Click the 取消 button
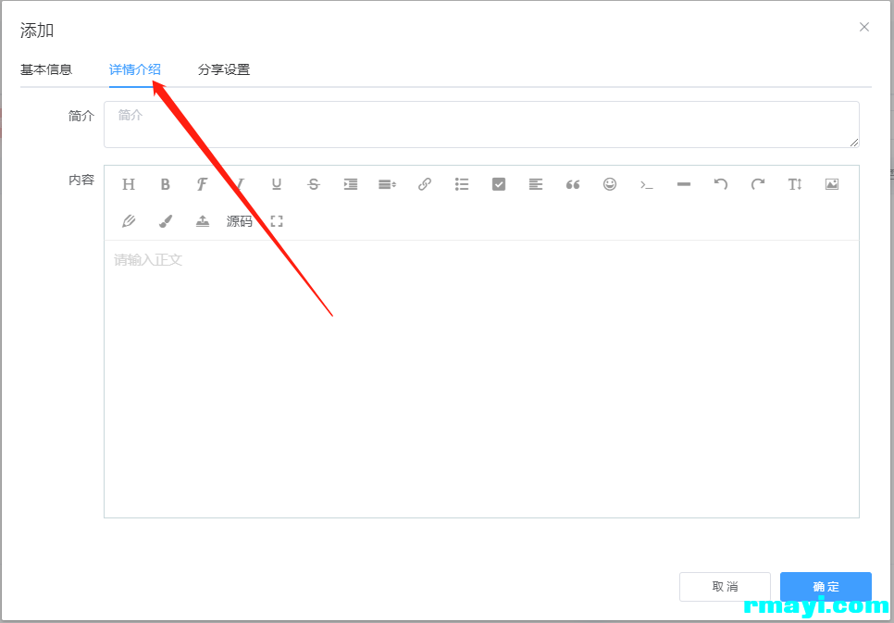894x623 pixels. (725, 587)
